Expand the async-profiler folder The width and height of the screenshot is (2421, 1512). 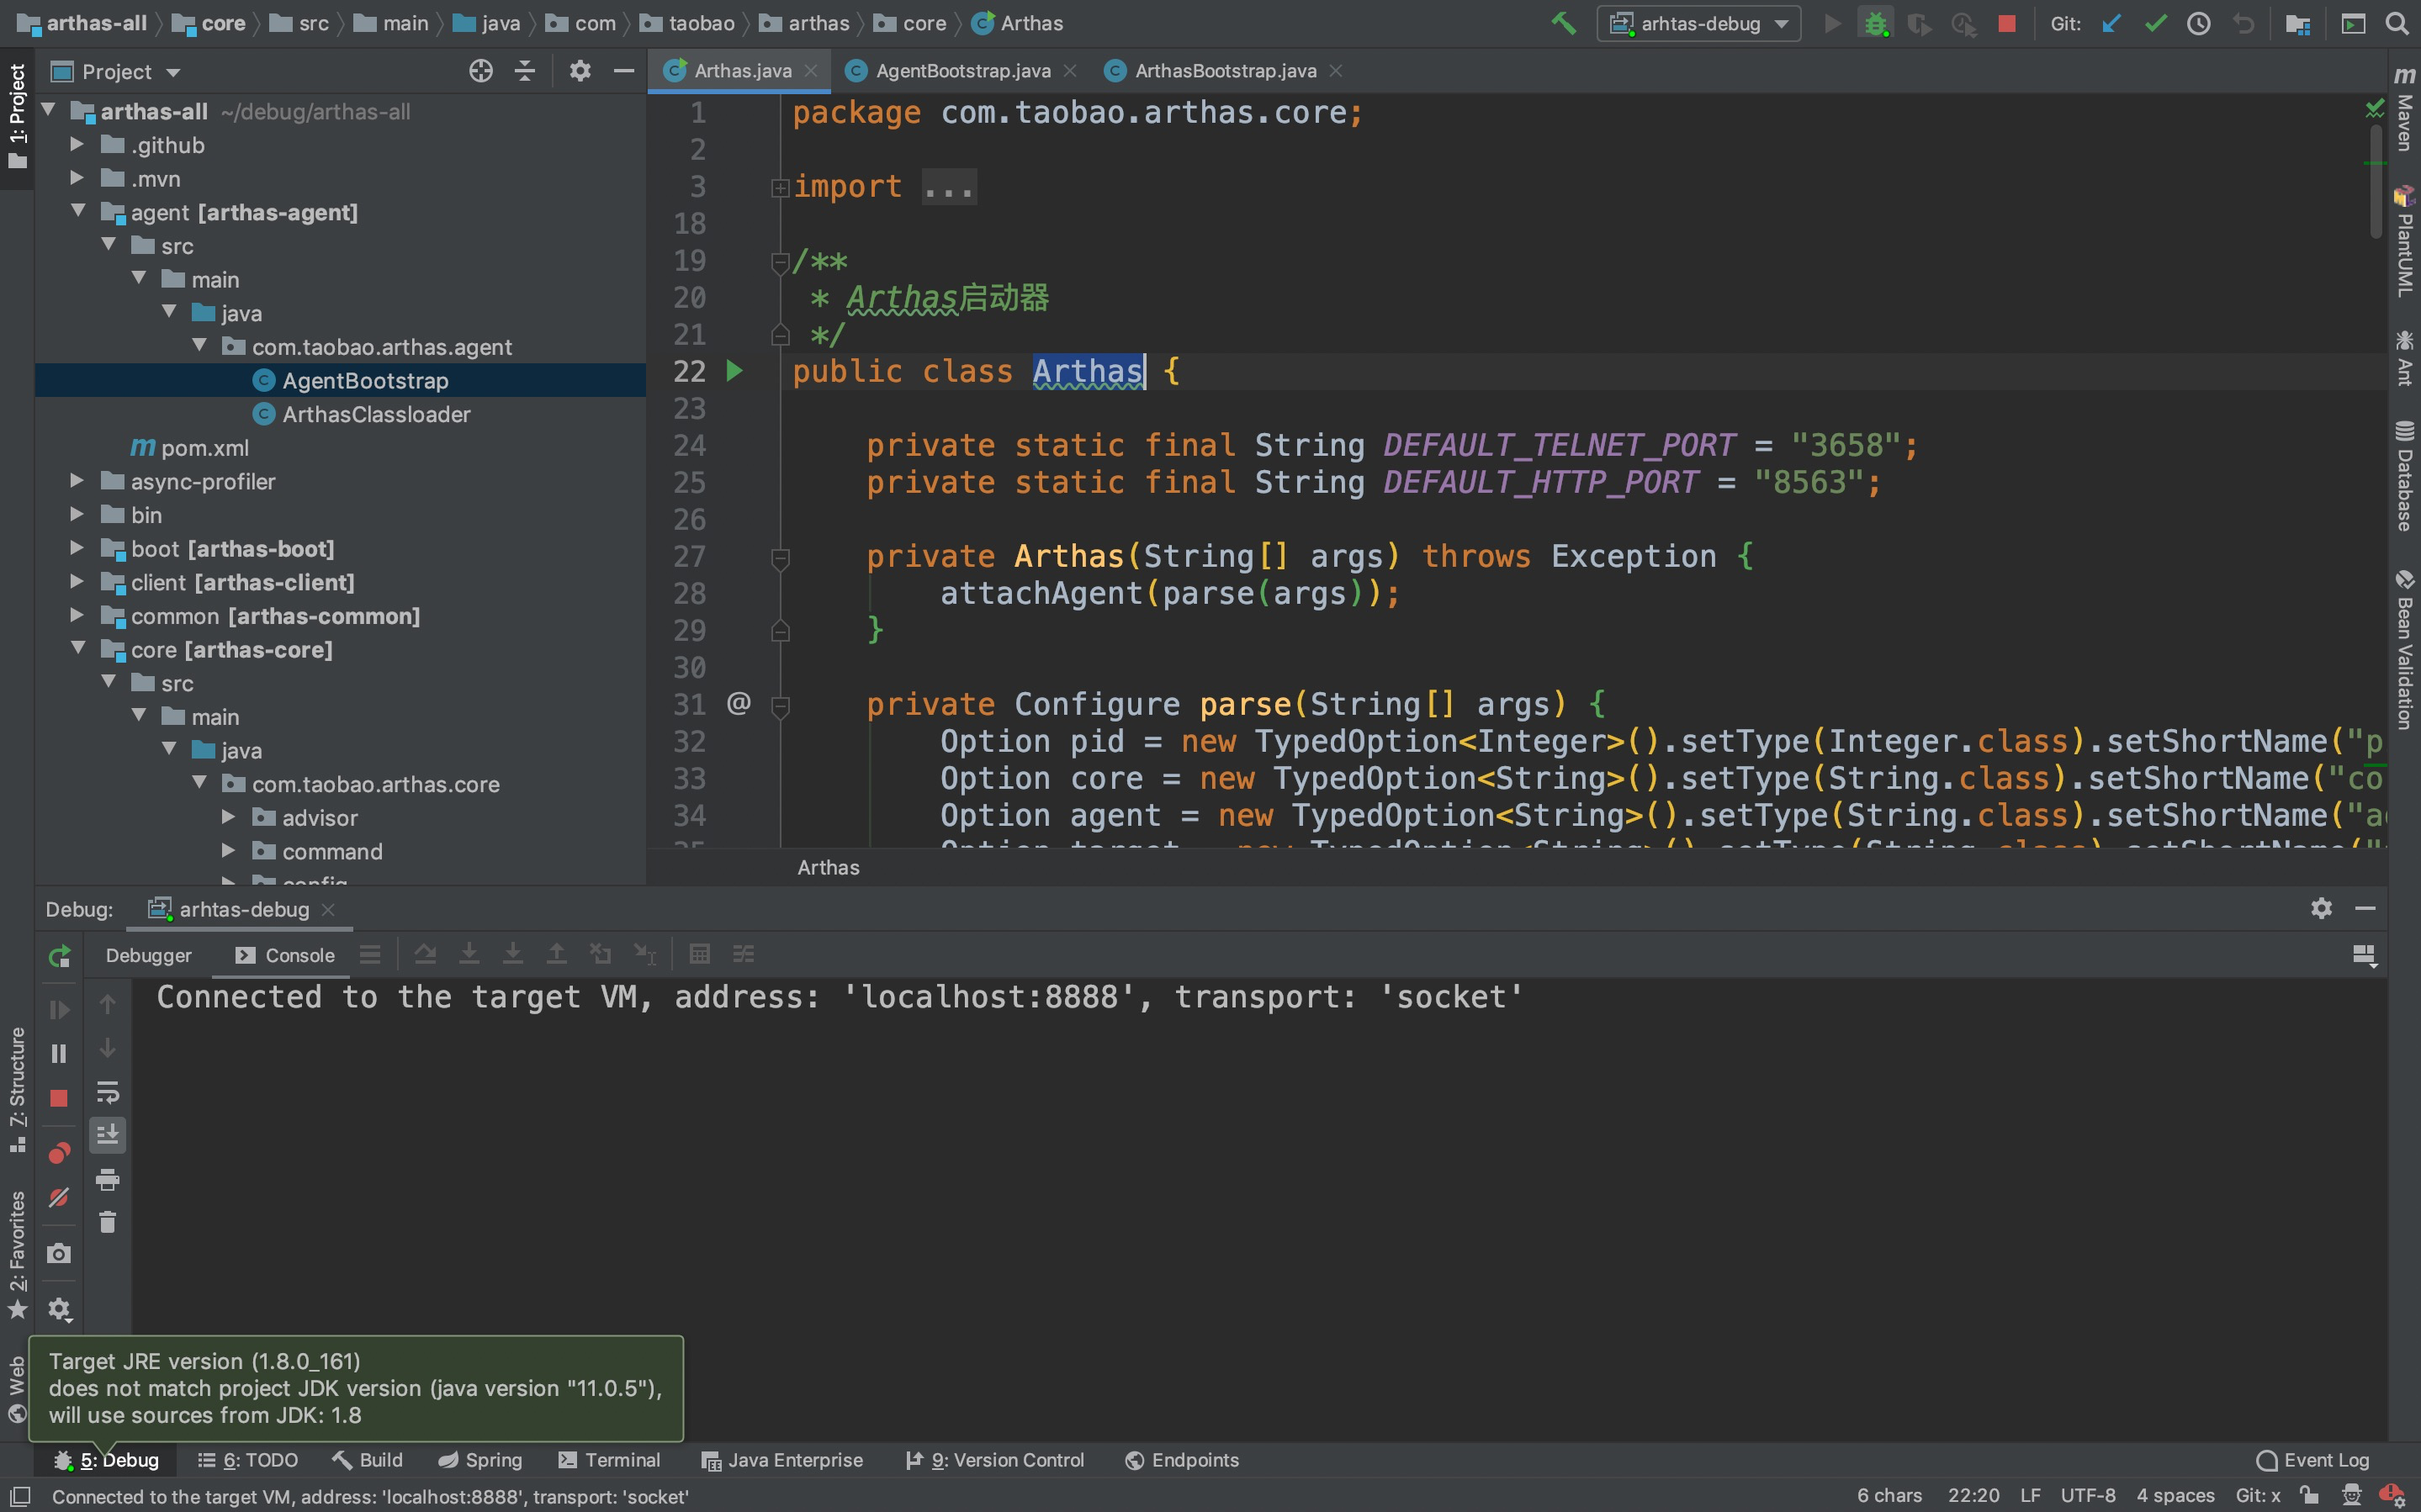[x=77, y=481]
